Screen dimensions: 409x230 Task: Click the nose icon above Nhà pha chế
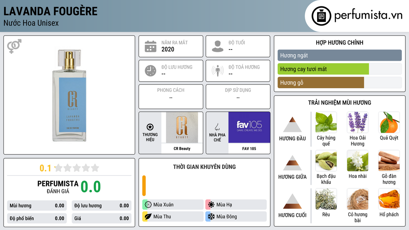point(217,127)
